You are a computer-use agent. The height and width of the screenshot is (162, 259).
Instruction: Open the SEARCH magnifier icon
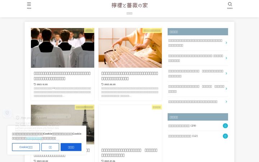tap(230, 5)
